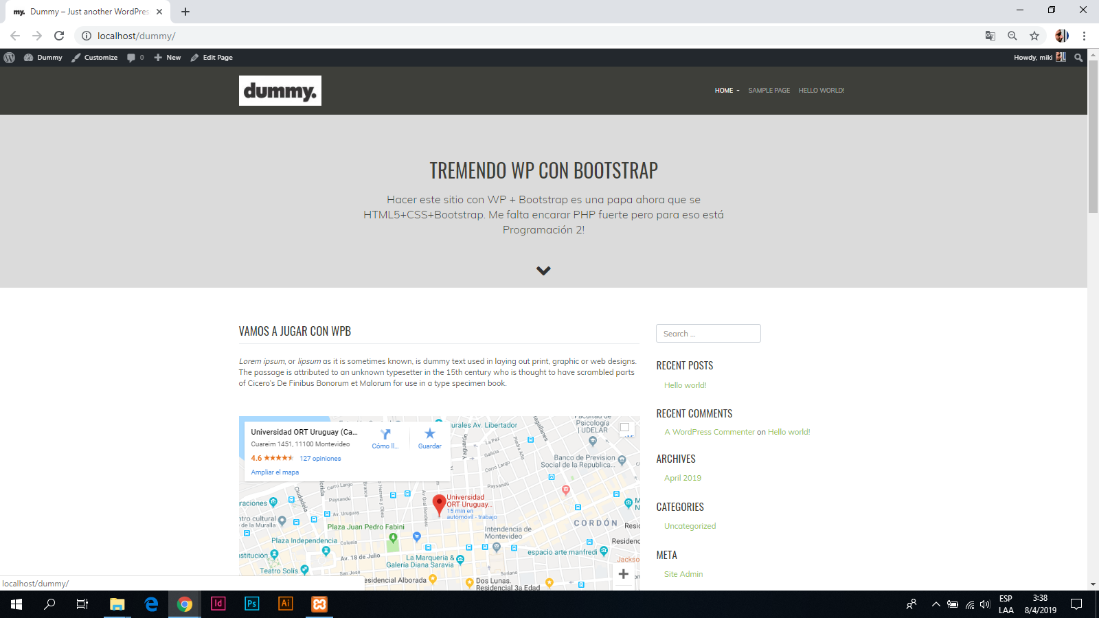The width and height of the screenshot is (1099, 618).
Task: Open the Howdy, miki account menu
Action: (x=1040, y=58)
